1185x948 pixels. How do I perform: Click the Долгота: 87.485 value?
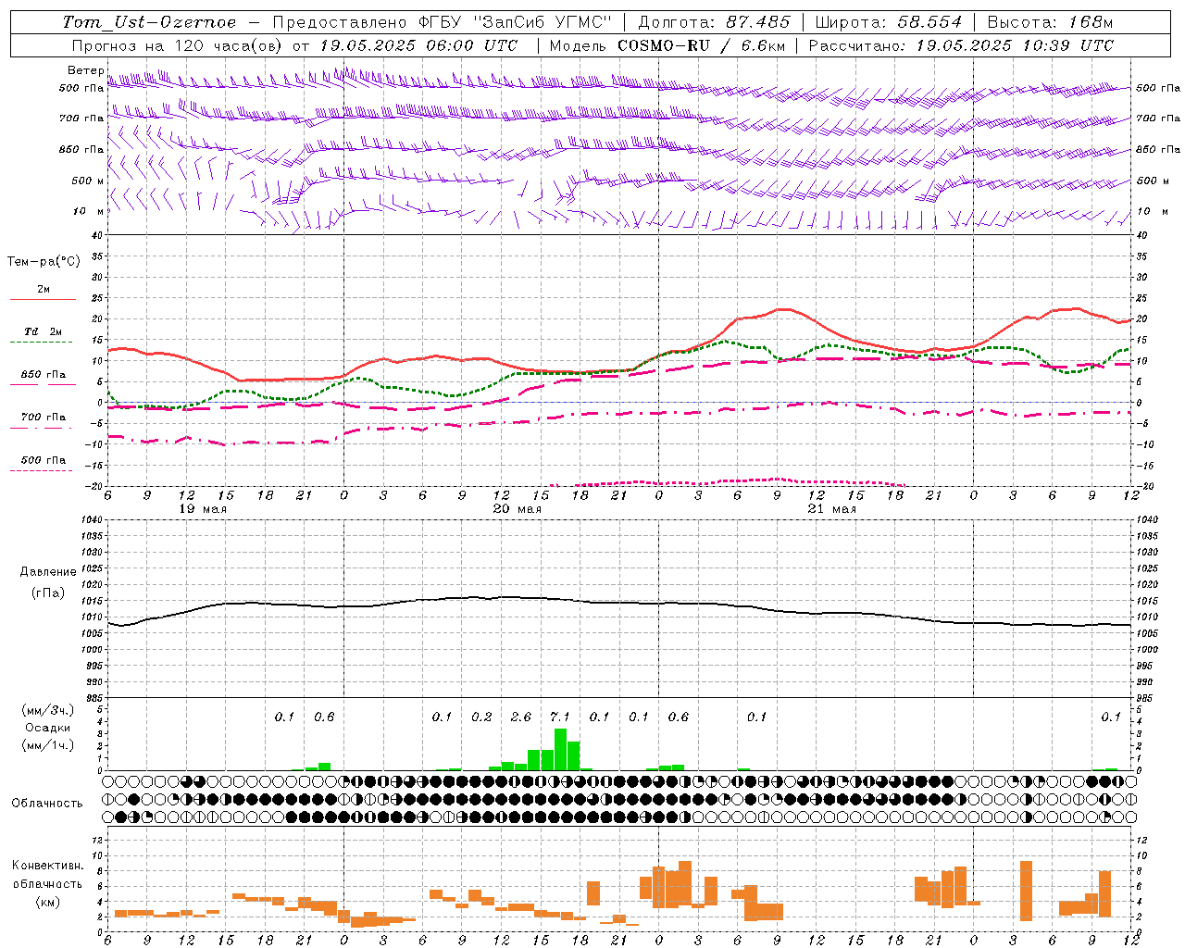[715, 22]
